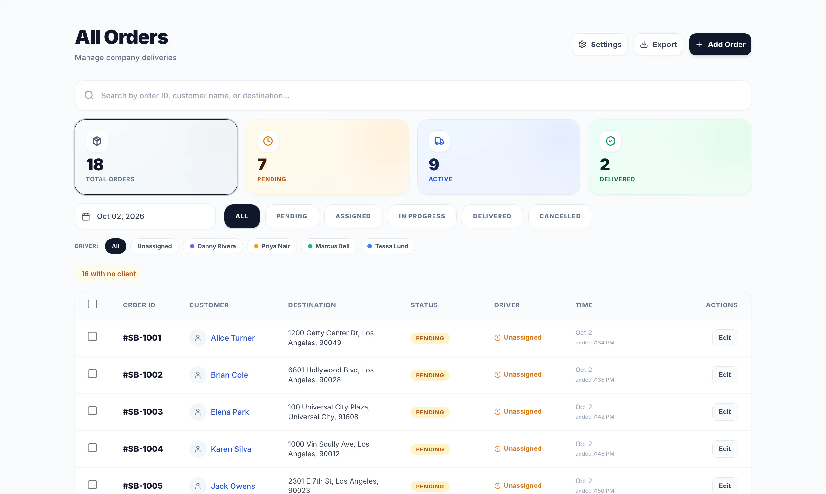Click the order search input field
826x494 pixels.
pyautogui.click(x=413, y=96)
